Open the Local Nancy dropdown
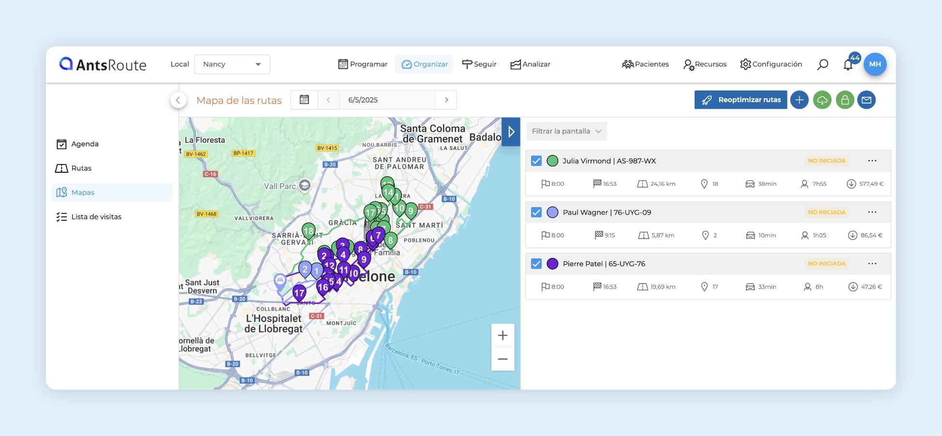 coord(232,64)
